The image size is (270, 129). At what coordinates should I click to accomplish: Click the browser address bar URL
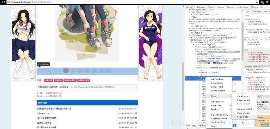[31, 2]
